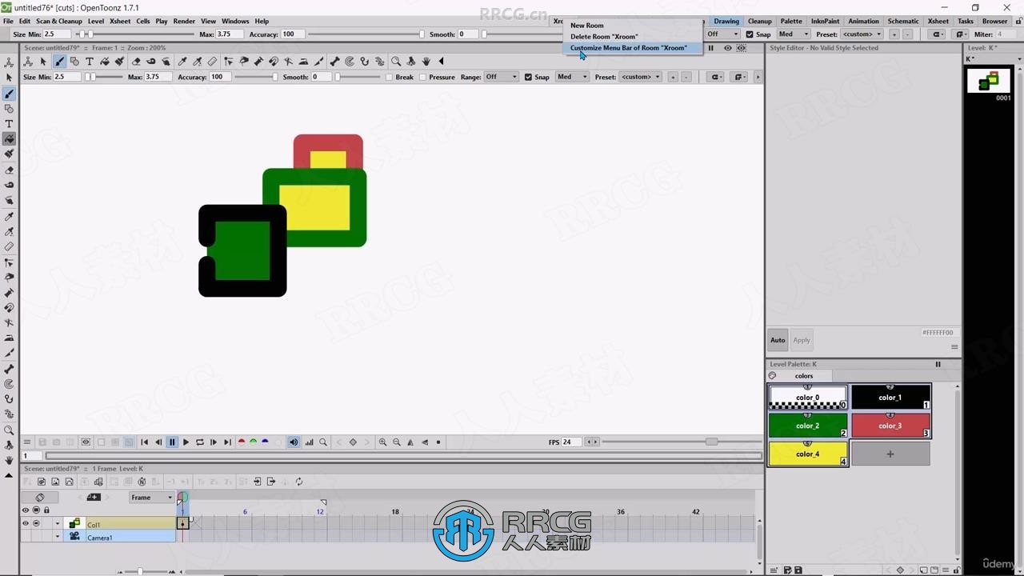Screen dimensions: 1024x576
Task: Toggle the red channel display
Action: click(242, 442)
